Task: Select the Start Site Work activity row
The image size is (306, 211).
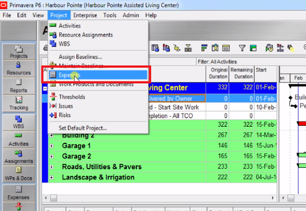Action: tap(159, 107)
